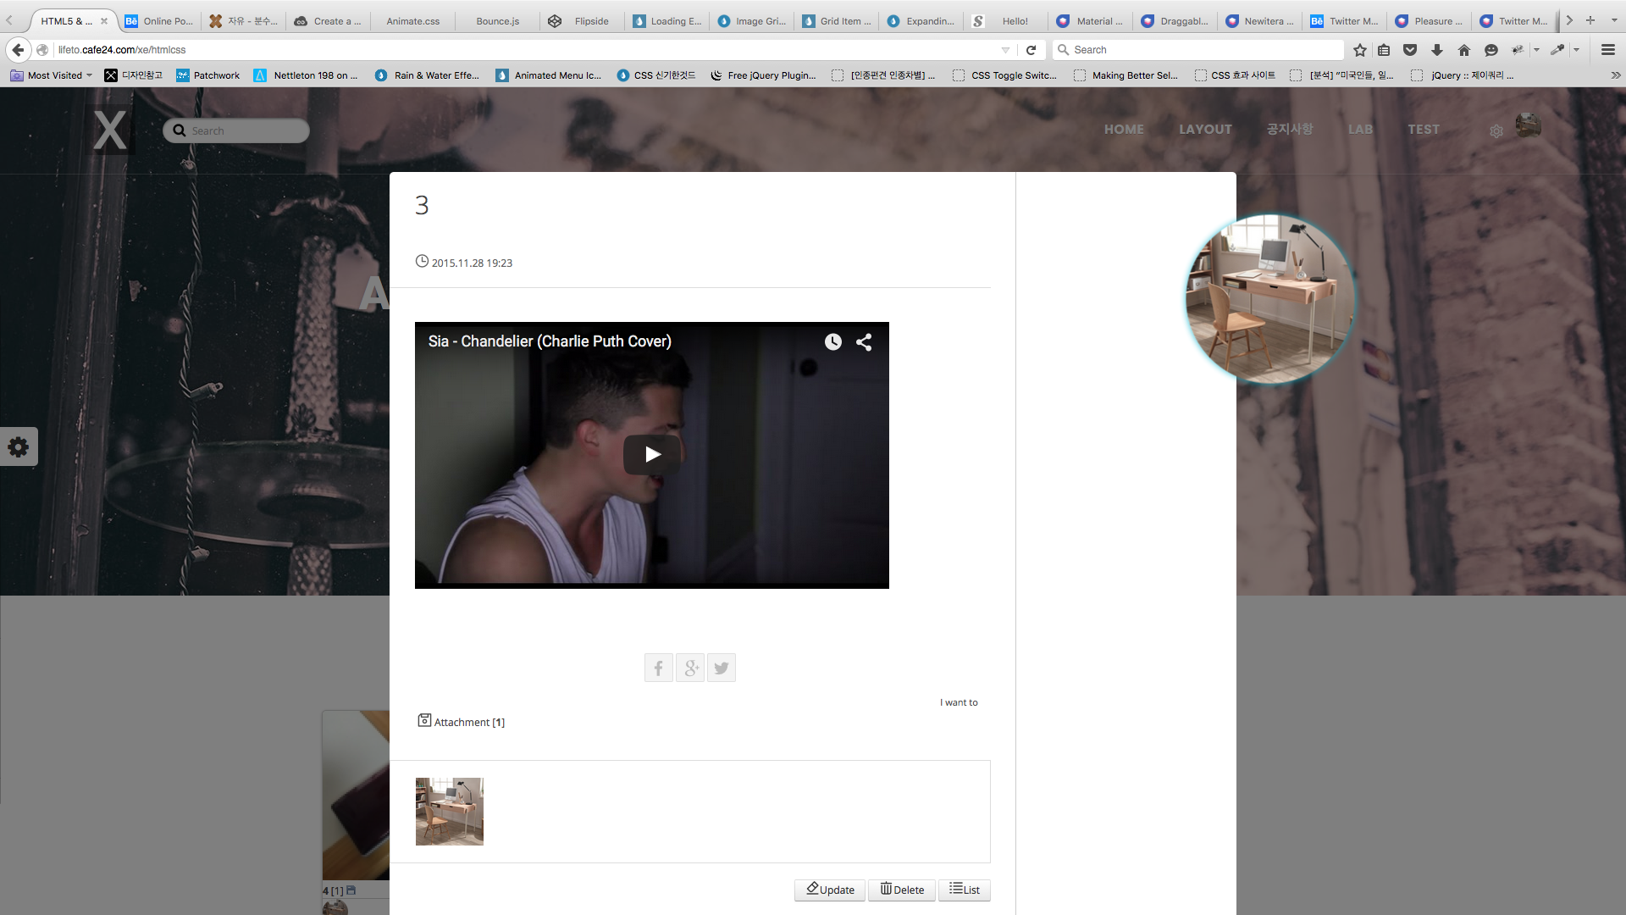Open the 공지사항 menu
The width and height of the screenshot is (1626, 915).
tap(1290, 129)
